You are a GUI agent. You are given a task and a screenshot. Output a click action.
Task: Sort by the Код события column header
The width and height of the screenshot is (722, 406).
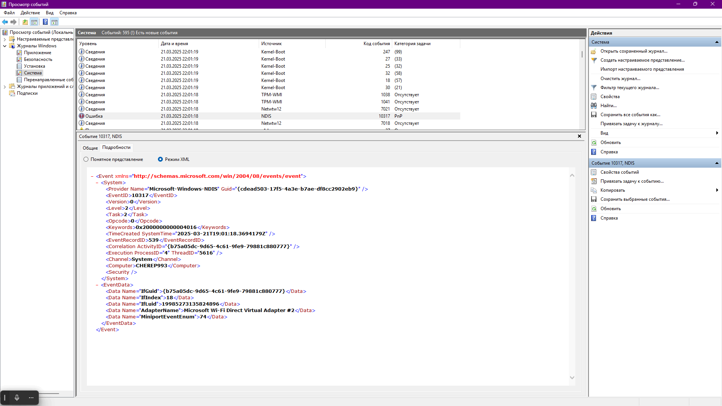pos(359,44)
